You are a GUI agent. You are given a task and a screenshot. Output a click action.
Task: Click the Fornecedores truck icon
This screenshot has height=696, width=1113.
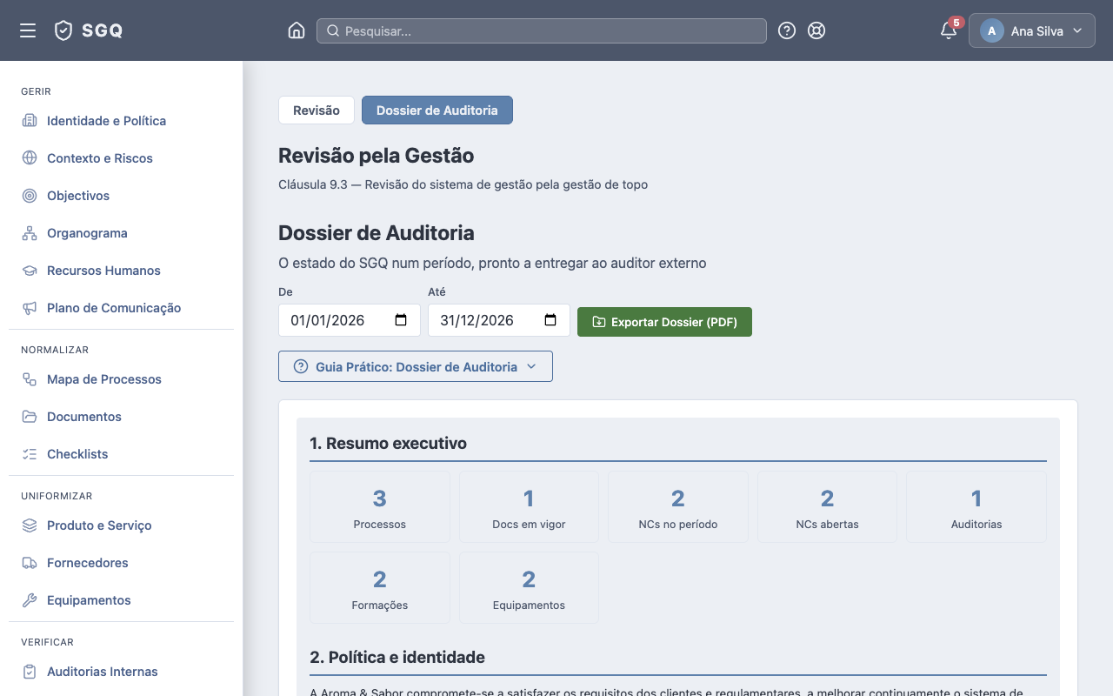pos(30,563)
